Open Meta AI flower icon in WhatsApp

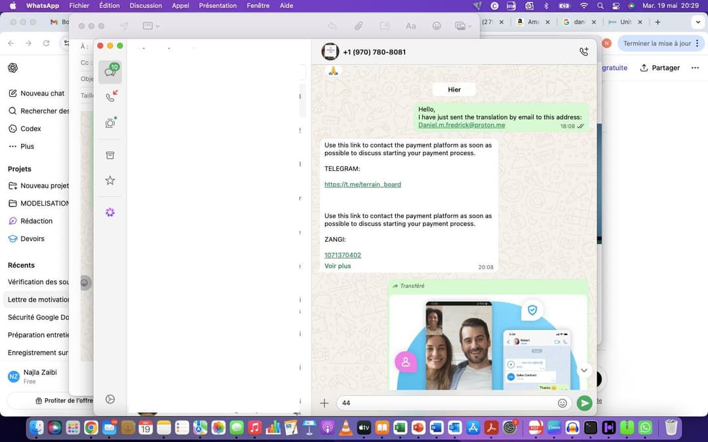[110, 212]
